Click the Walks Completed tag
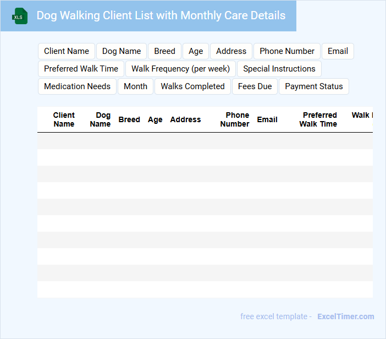386x339 pixels. pos(192,86)
